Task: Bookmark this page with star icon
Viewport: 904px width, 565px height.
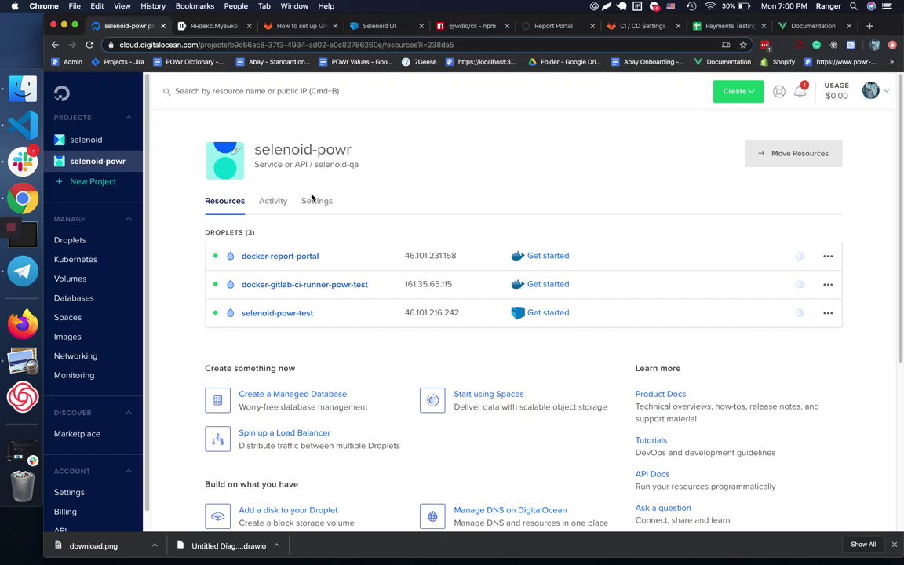Action: [x=743, y=45]
